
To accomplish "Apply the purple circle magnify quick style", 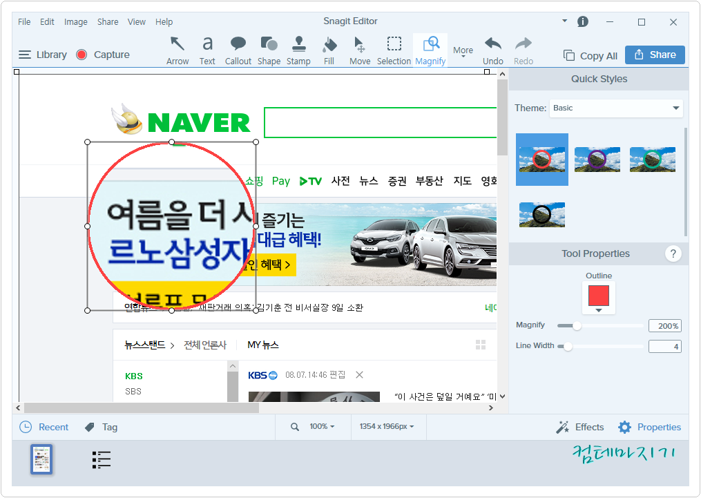I will tap(597, 159).
